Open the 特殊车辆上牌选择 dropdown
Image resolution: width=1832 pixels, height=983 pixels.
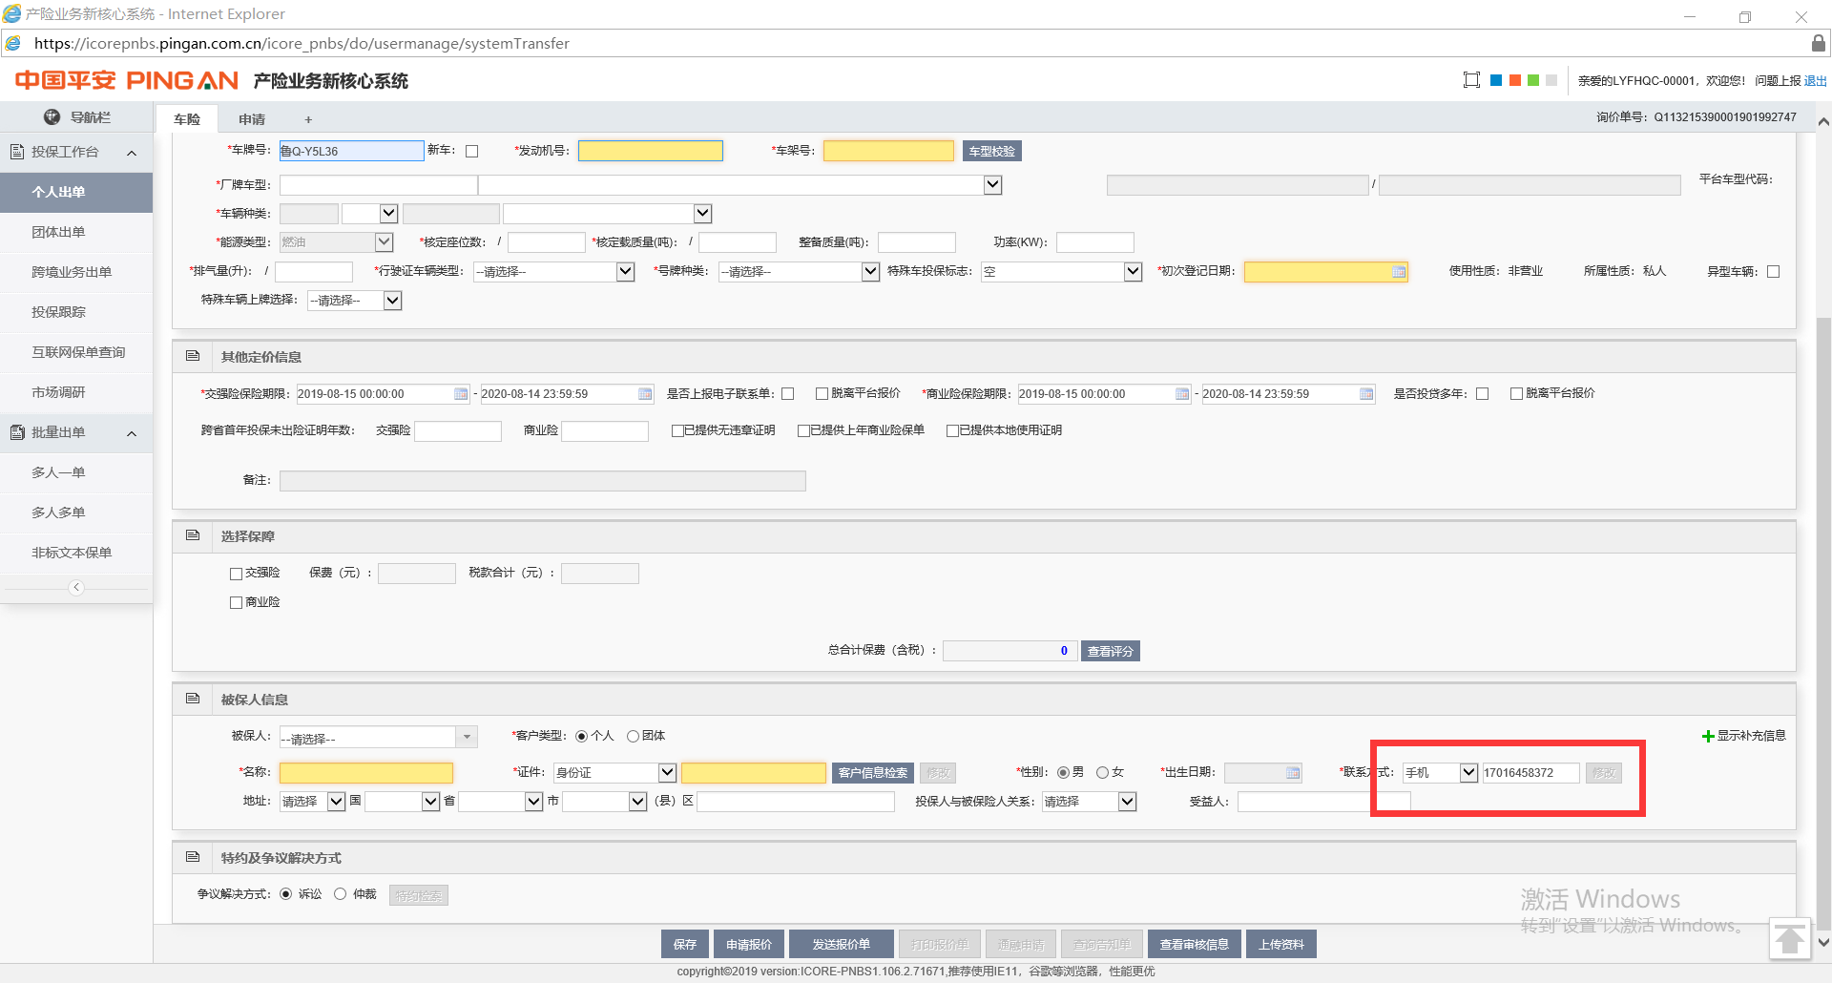[x=392, y=301]
